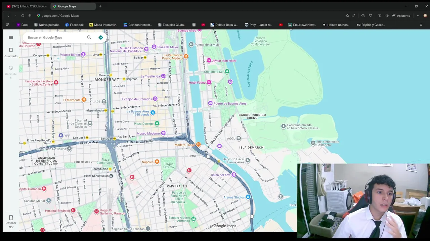The width and height of the screenshot is (430, 241).
Task: Click the Hotel Faena pin
Action: tap(209, 82)
